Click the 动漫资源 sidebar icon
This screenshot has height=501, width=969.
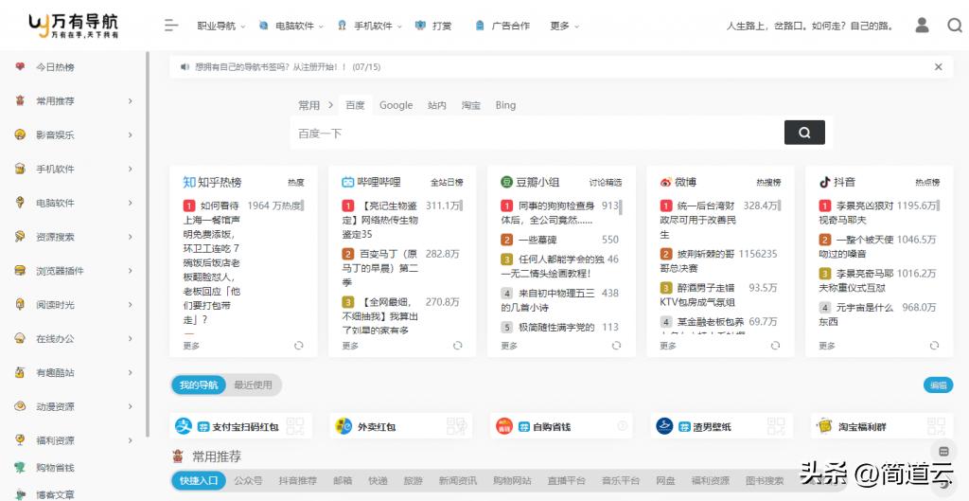[x=21, y=406]
